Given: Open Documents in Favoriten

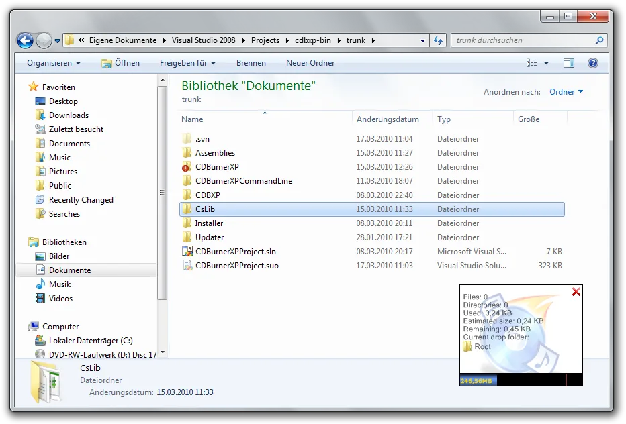Looking at the screenshot, I should click(62, 144).
